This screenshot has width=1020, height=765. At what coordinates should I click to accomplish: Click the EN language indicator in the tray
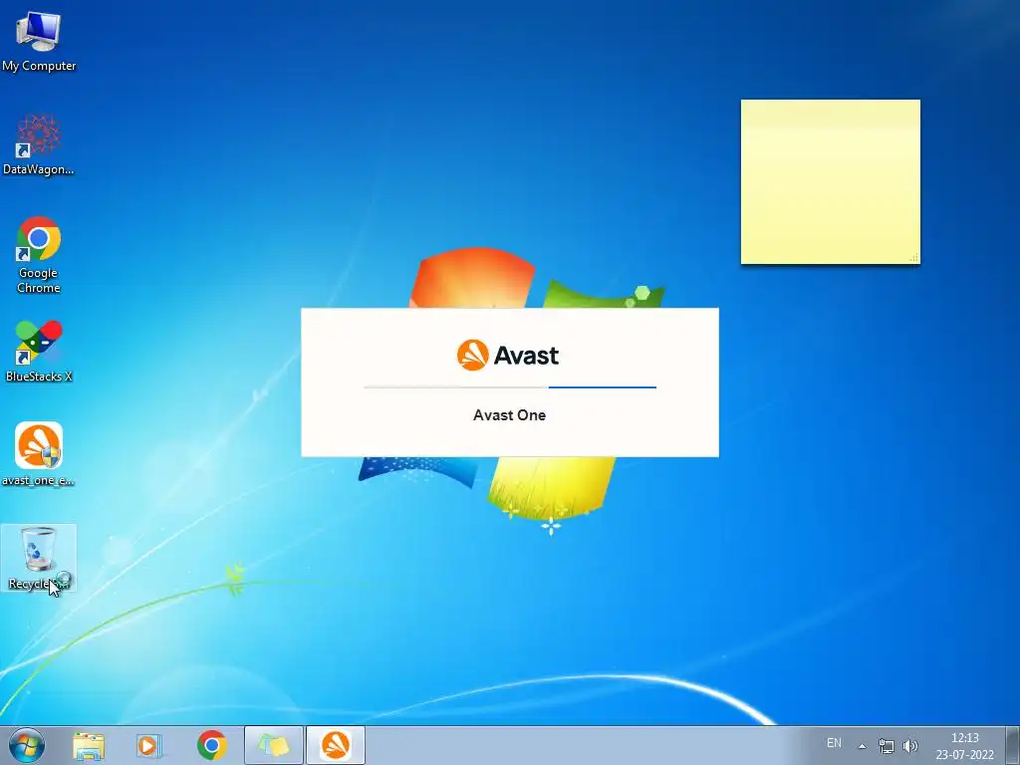pos(834,742)
